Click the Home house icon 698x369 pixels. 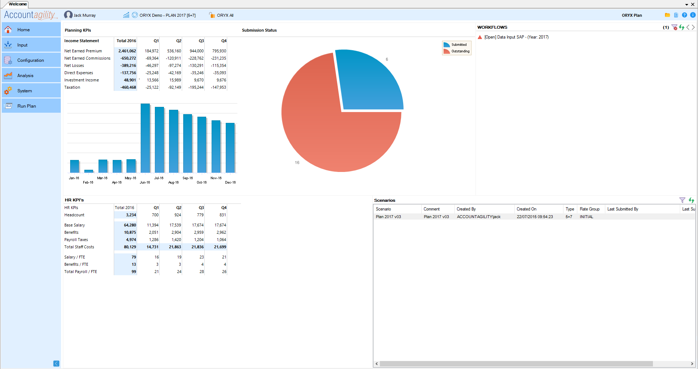[x=8, y=29]
